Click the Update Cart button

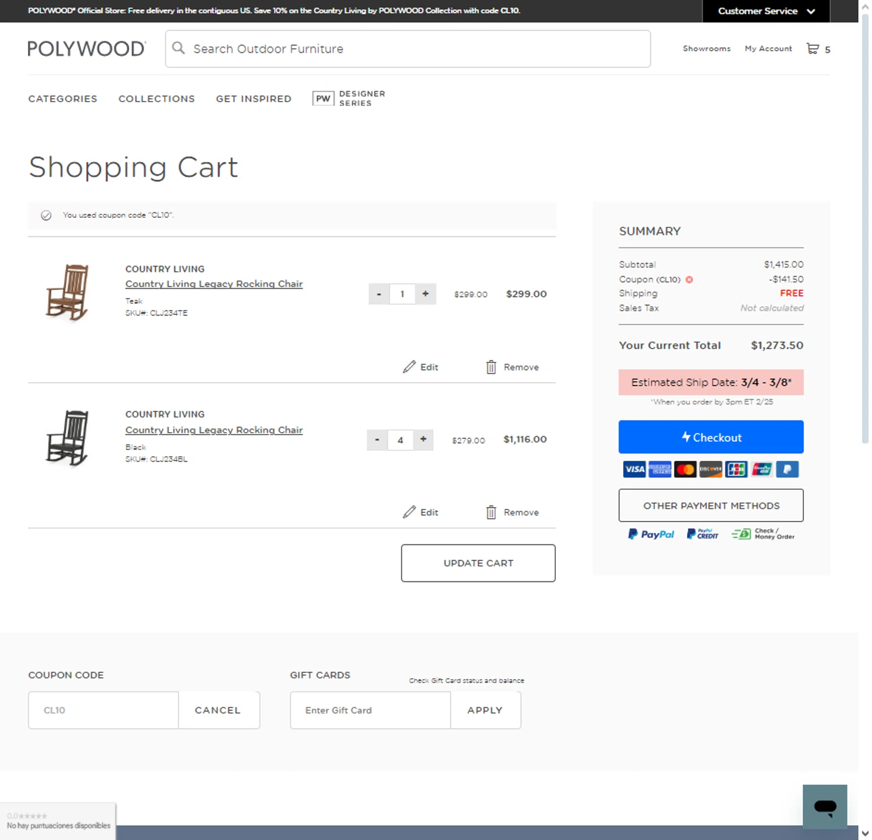point(478,563)
